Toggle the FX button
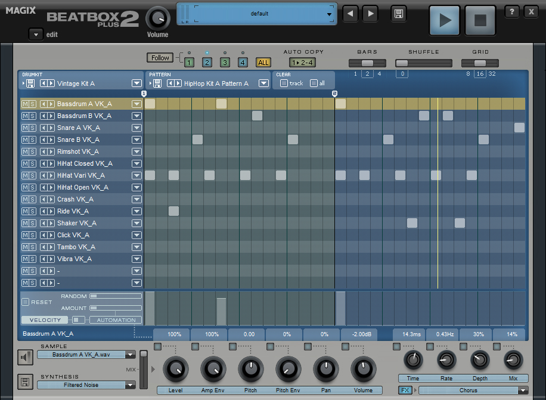Viewport: 546px width, 400px height. tap(405, 390)
